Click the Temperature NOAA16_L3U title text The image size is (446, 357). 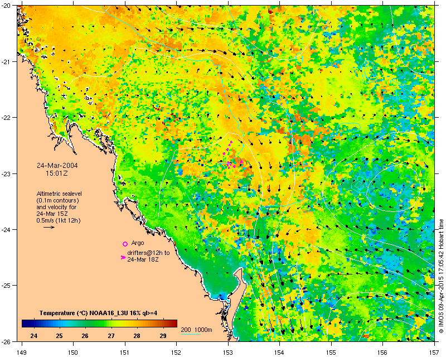pos(99,313)
